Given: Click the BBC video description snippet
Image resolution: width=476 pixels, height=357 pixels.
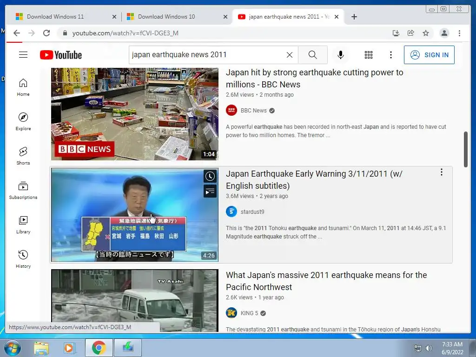Looking at the screenshot, I should pyautogui.click(x=336, y=131).
